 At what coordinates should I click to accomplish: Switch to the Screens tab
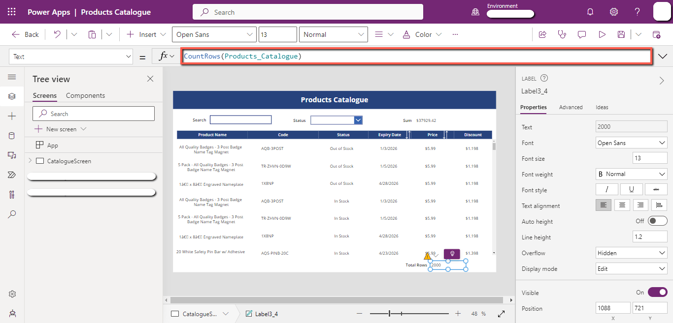[45, 95]
